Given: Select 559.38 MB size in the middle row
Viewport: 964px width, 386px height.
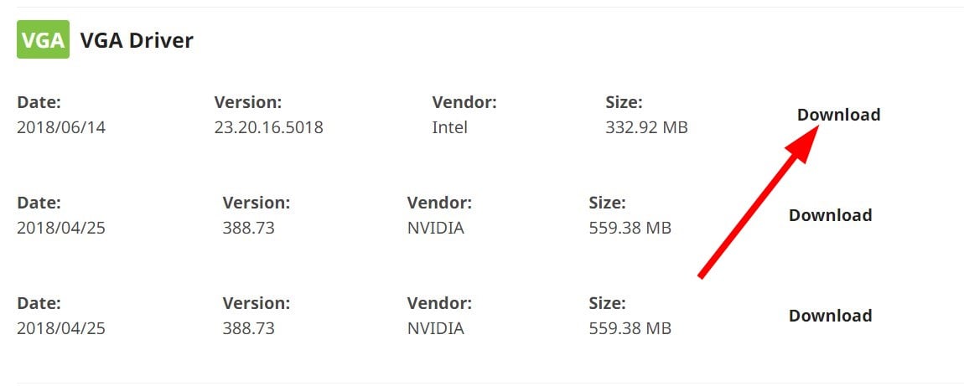Looking at the screenshot, I should tap(630, 228).
